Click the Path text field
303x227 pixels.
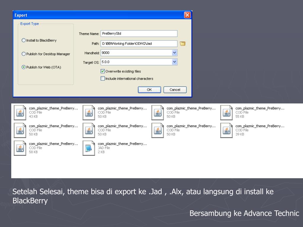[x=139, y=44]
